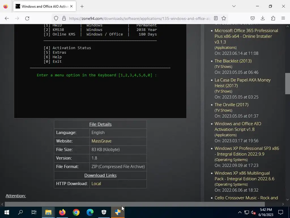290x218 pixels.
Task: Open Windows and Office AIO Activation Script v1.8 link
Action: [x=238, y=127]
